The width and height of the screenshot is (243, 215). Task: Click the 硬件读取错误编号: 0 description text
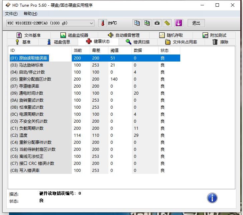point(60,193)
